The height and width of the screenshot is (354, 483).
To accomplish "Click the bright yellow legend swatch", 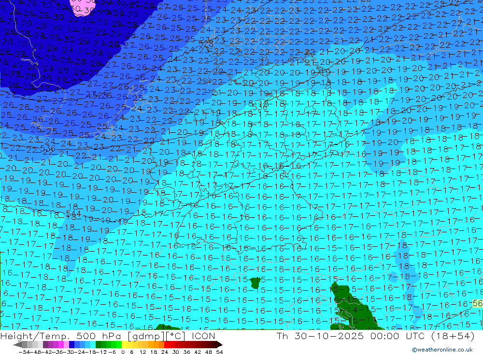I will click(125, 344).
